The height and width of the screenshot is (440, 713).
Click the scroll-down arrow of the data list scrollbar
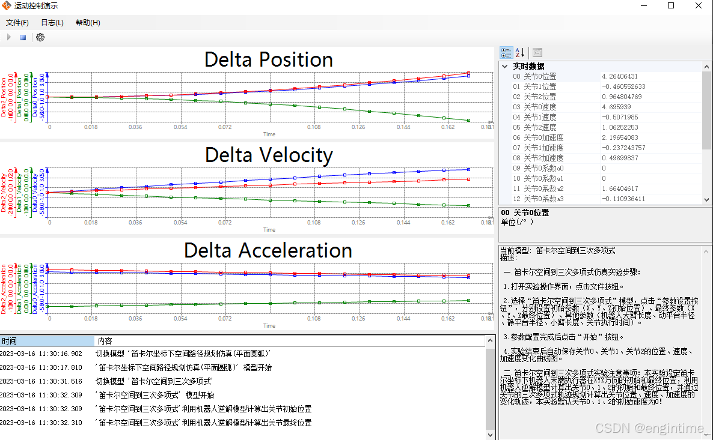coord(706,200)
